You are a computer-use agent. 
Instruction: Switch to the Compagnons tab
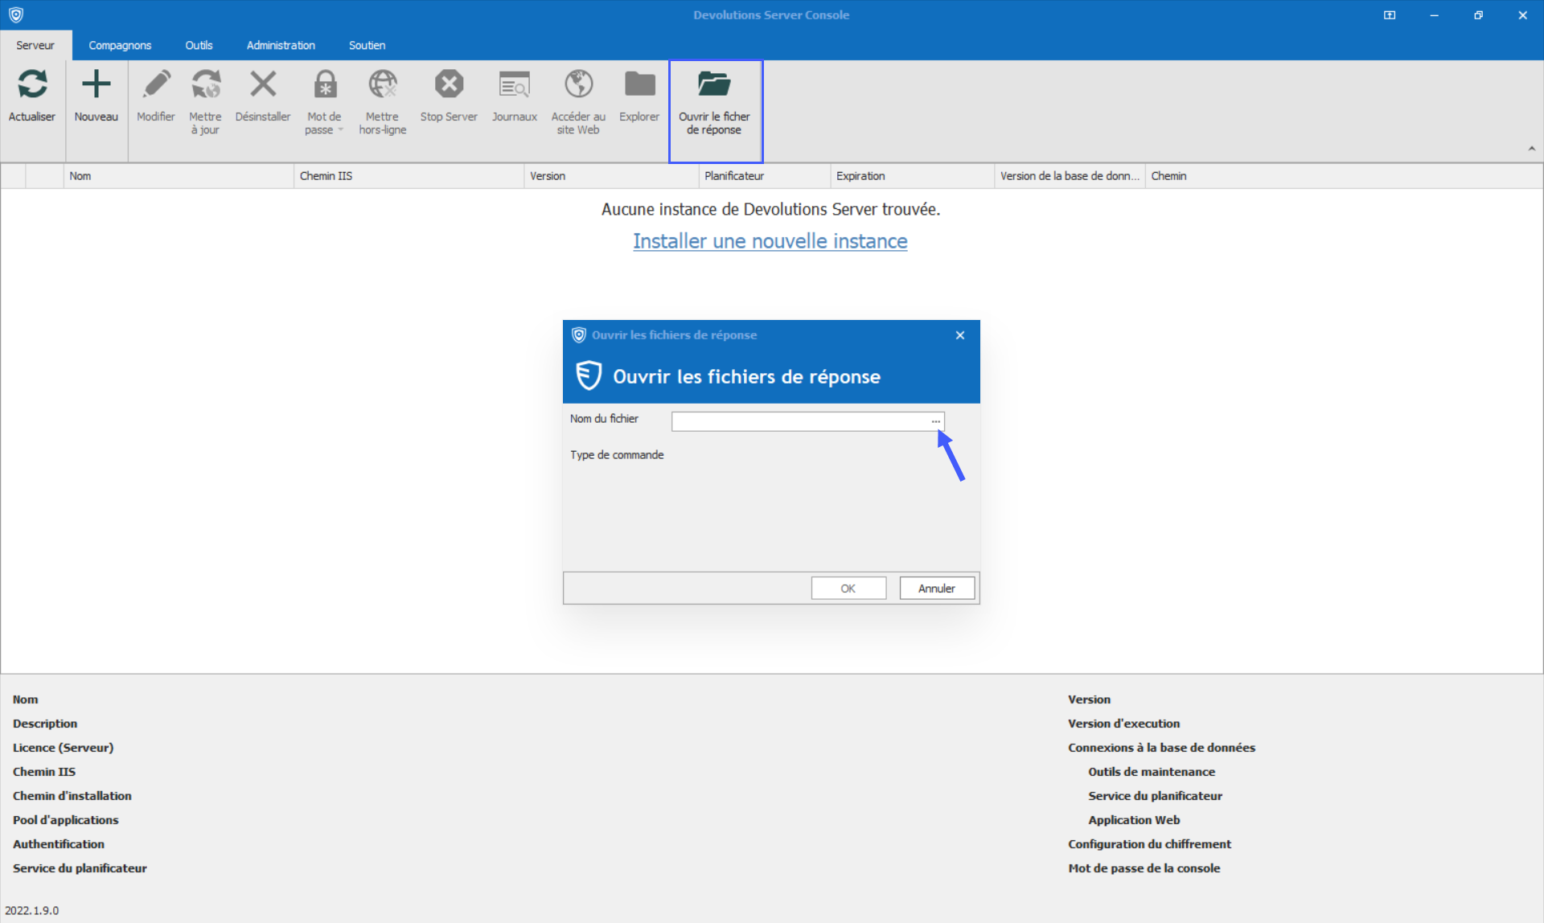pyautogui.click(x=120, y=45)
